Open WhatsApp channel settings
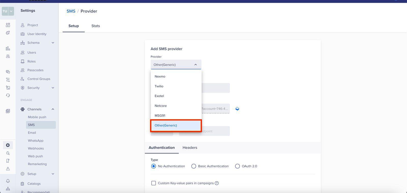Screen dimensions: 407x193 point(36,141)
